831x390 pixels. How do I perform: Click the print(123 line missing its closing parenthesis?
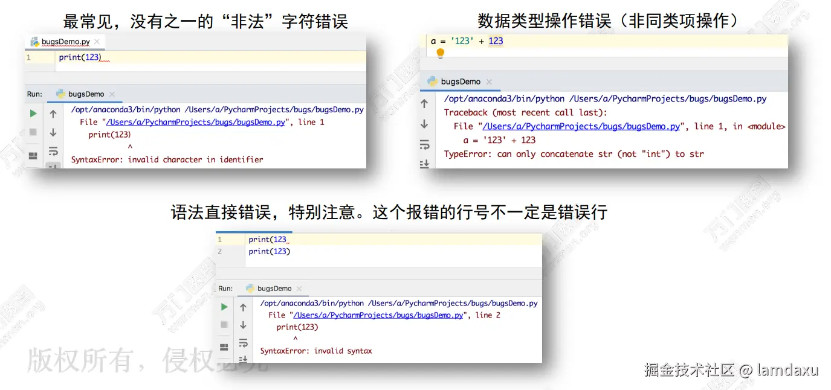[267, 240]
